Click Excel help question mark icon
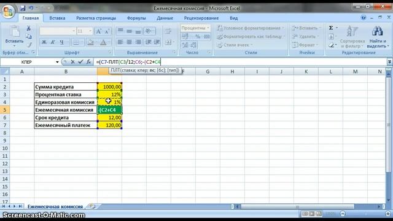This screenshot has width=393, height=221. pos(363,18)
